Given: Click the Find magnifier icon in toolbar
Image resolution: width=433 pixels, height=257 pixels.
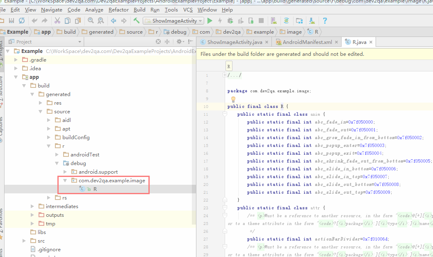Looking at the screenshot, I should pos(90,21).
